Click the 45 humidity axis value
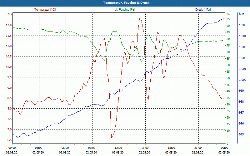The width and height of the screenshot is (250, 156). tap(228, 85)
